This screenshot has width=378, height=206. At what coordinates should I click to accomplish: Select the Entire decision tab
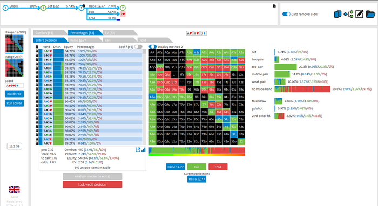(50, 40)
